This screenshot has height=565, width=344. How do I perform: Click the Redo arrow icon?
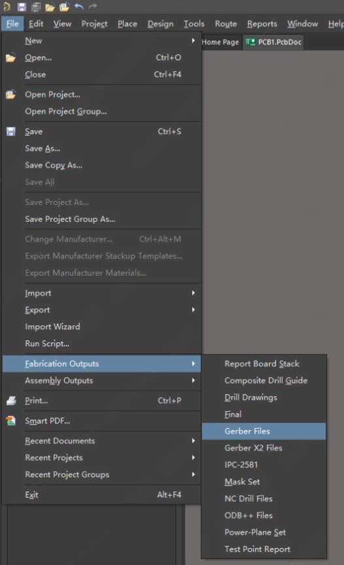pyautogui.click(x=93, y=7)
